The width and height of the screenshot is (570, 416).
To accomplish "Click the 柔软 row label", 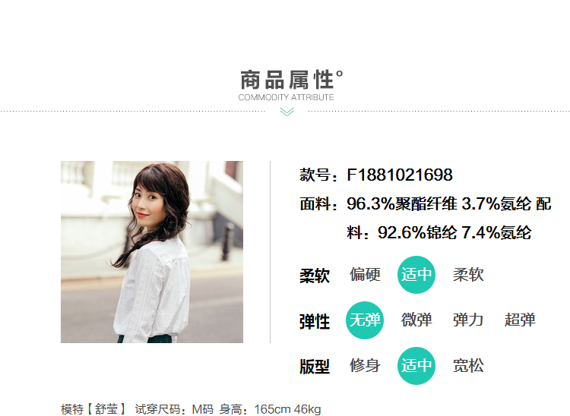I will [x=315, y=276].
